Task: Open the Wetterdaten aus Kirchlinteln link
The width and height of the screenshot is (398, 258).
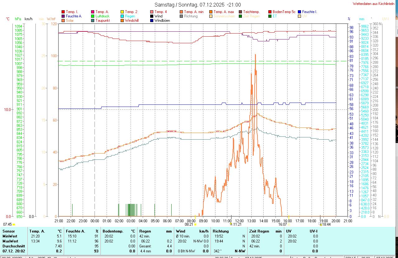Action: pos(375,4)
